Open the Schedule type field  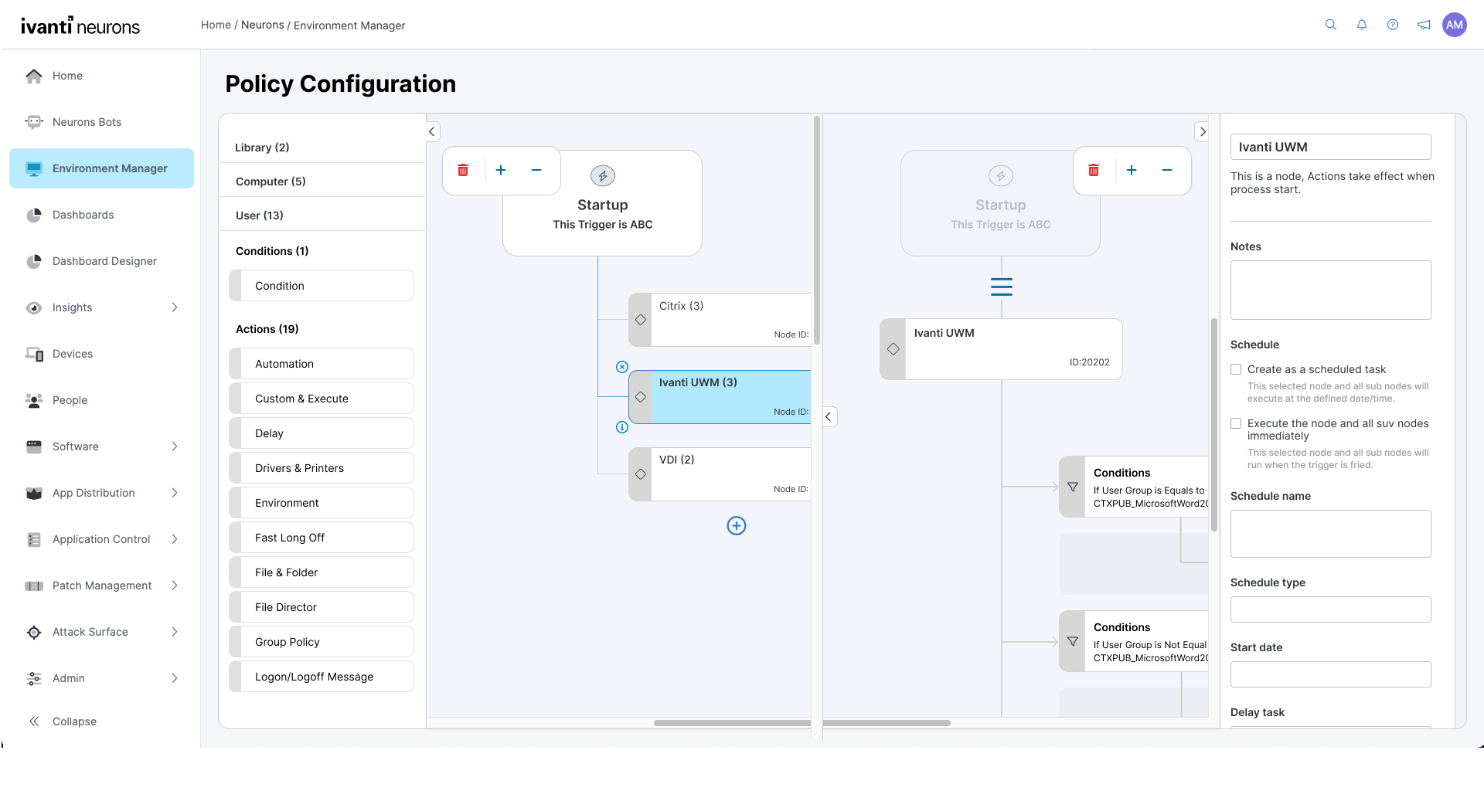(x=1331, y=609)
